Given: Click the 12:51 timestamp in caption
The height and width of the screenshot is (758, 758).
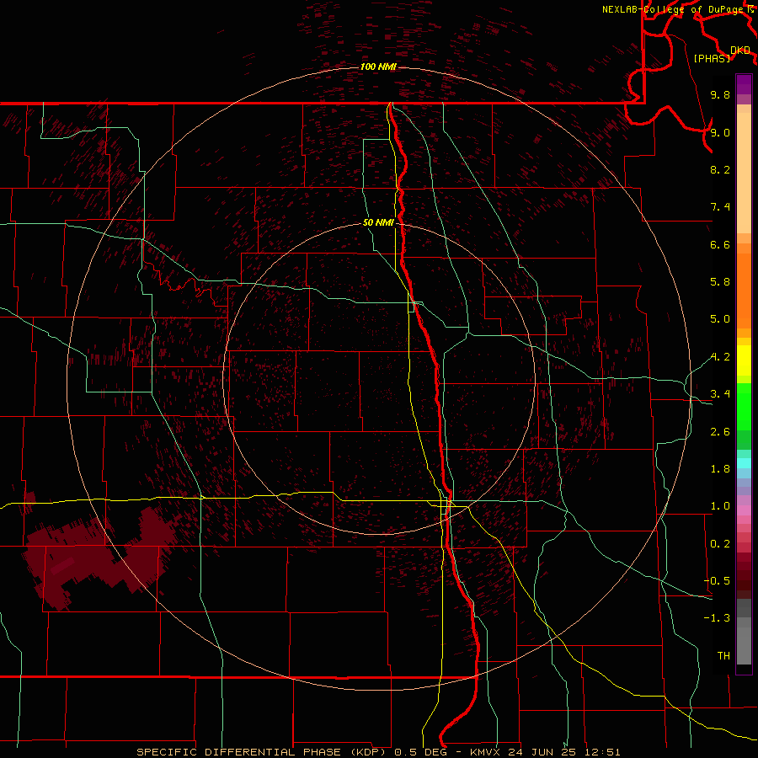Looking at the screenshot, I should [x=602, y=752].
